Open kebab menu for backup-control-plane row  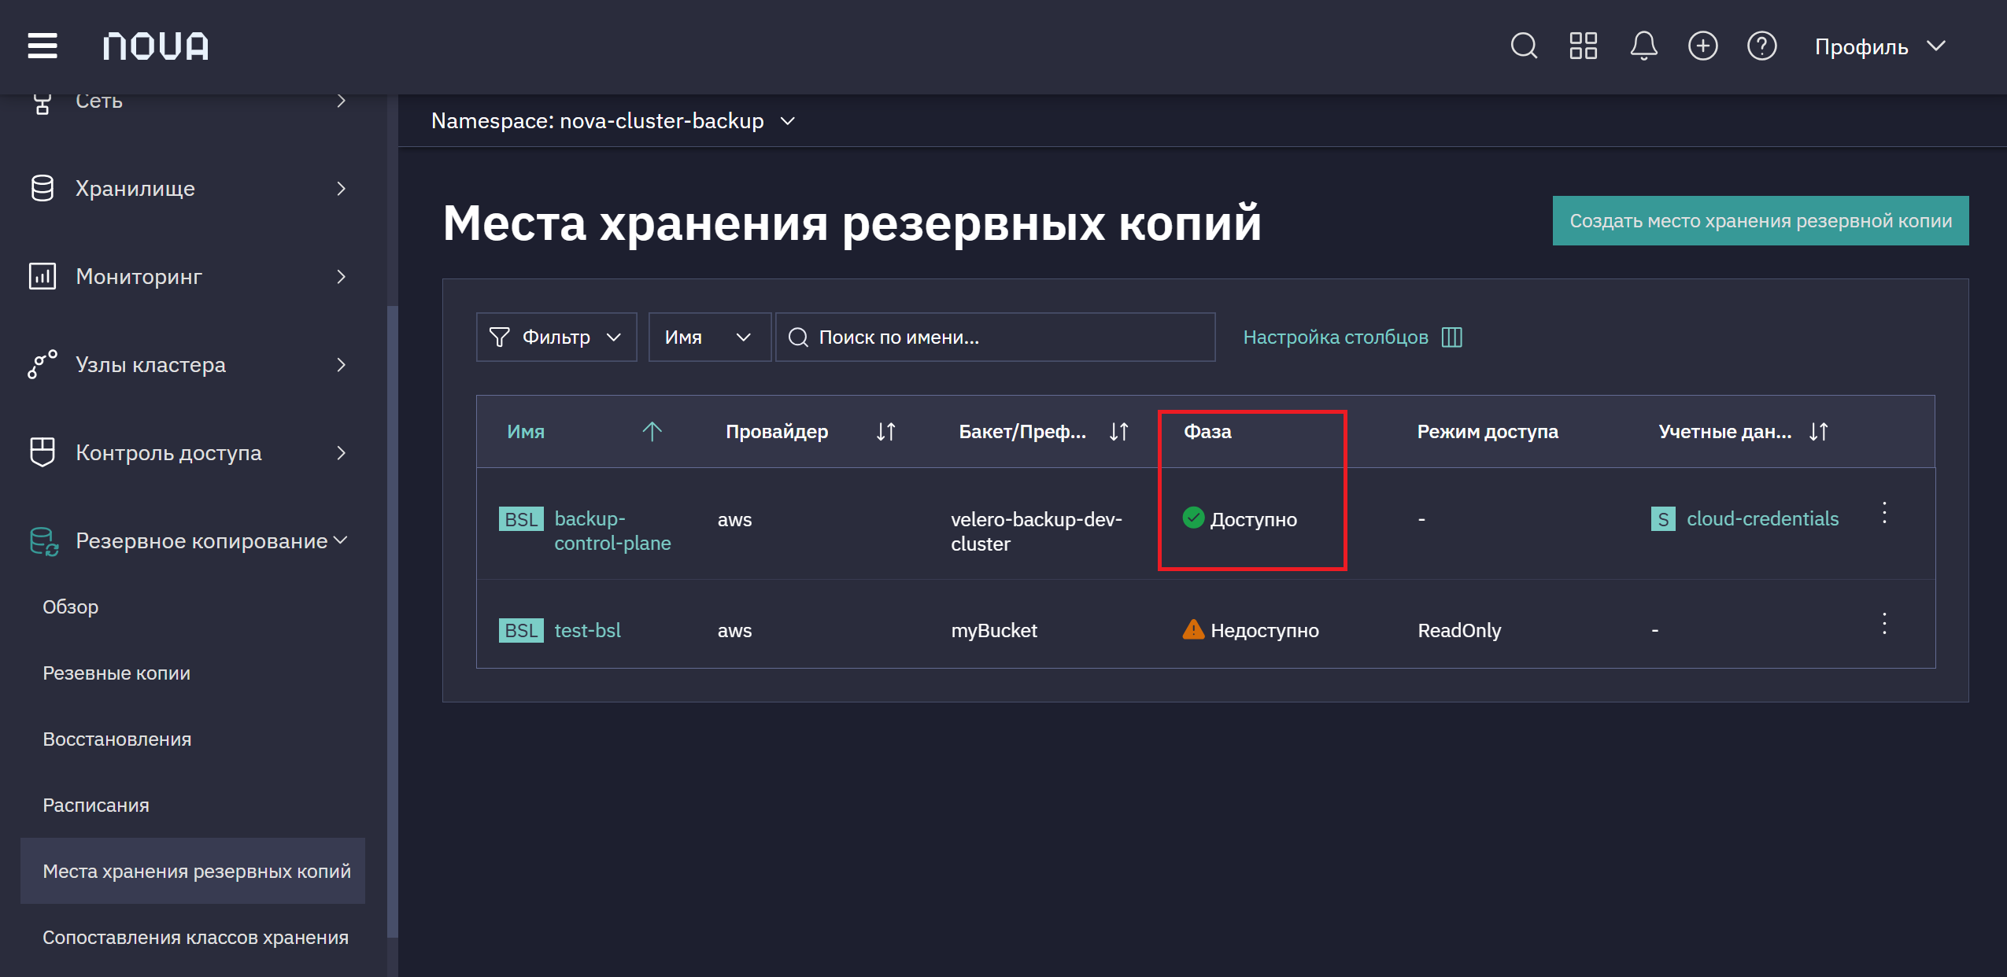(1884, 513)
